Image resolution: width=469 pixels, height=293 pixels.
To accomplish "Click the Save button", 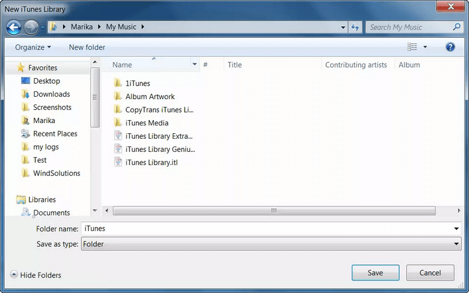I will point(375,273).
